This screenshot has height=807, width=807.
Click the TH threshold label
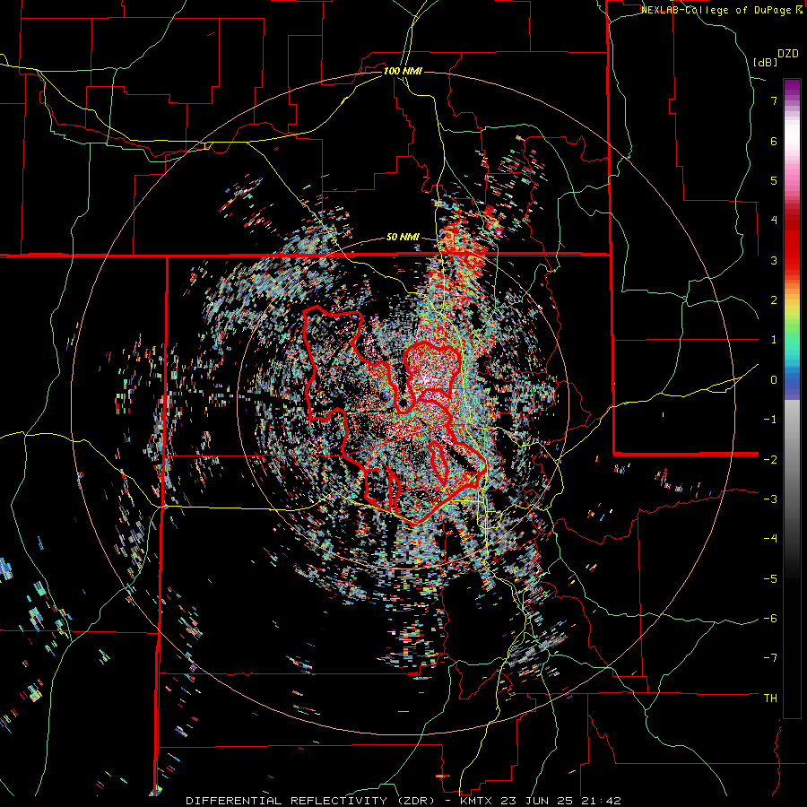point(770,699)
